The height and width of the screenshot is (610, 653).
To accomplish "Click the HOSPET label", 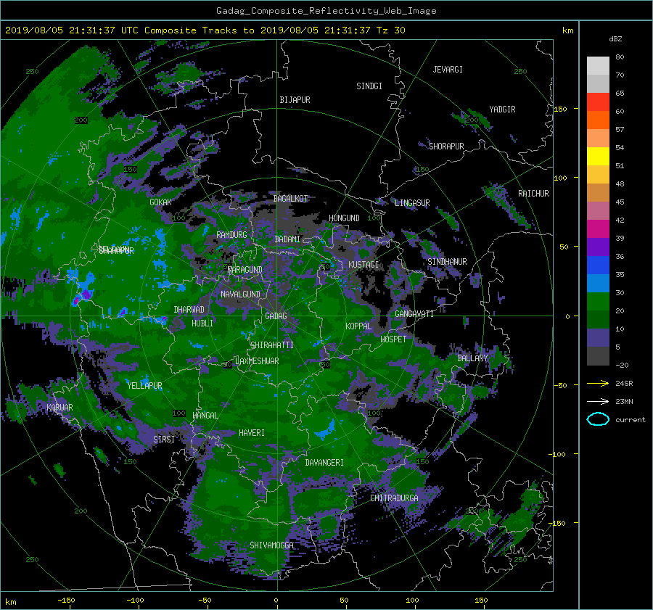I will point(393,339).
